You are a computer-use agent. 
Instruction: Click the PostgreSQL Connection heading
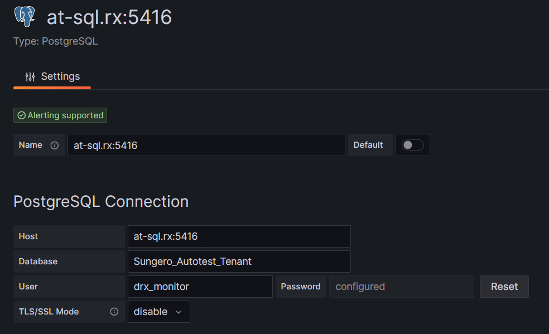pos(101,201)
